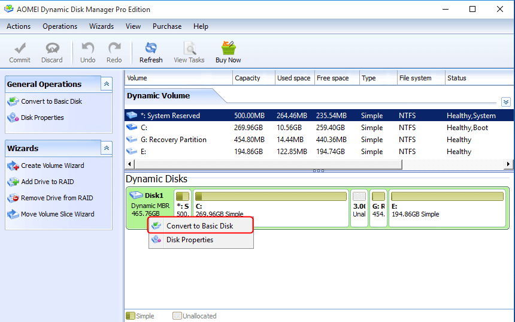This screenshot has width=515, height=322.
Task: Open the Purchase menu
Action: click(x=167, y=26)
